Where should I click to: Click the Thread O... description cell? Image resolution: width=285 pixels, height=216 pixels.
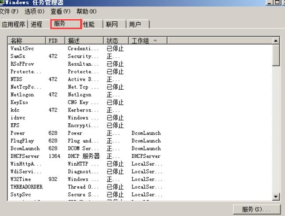pos(83,187)
